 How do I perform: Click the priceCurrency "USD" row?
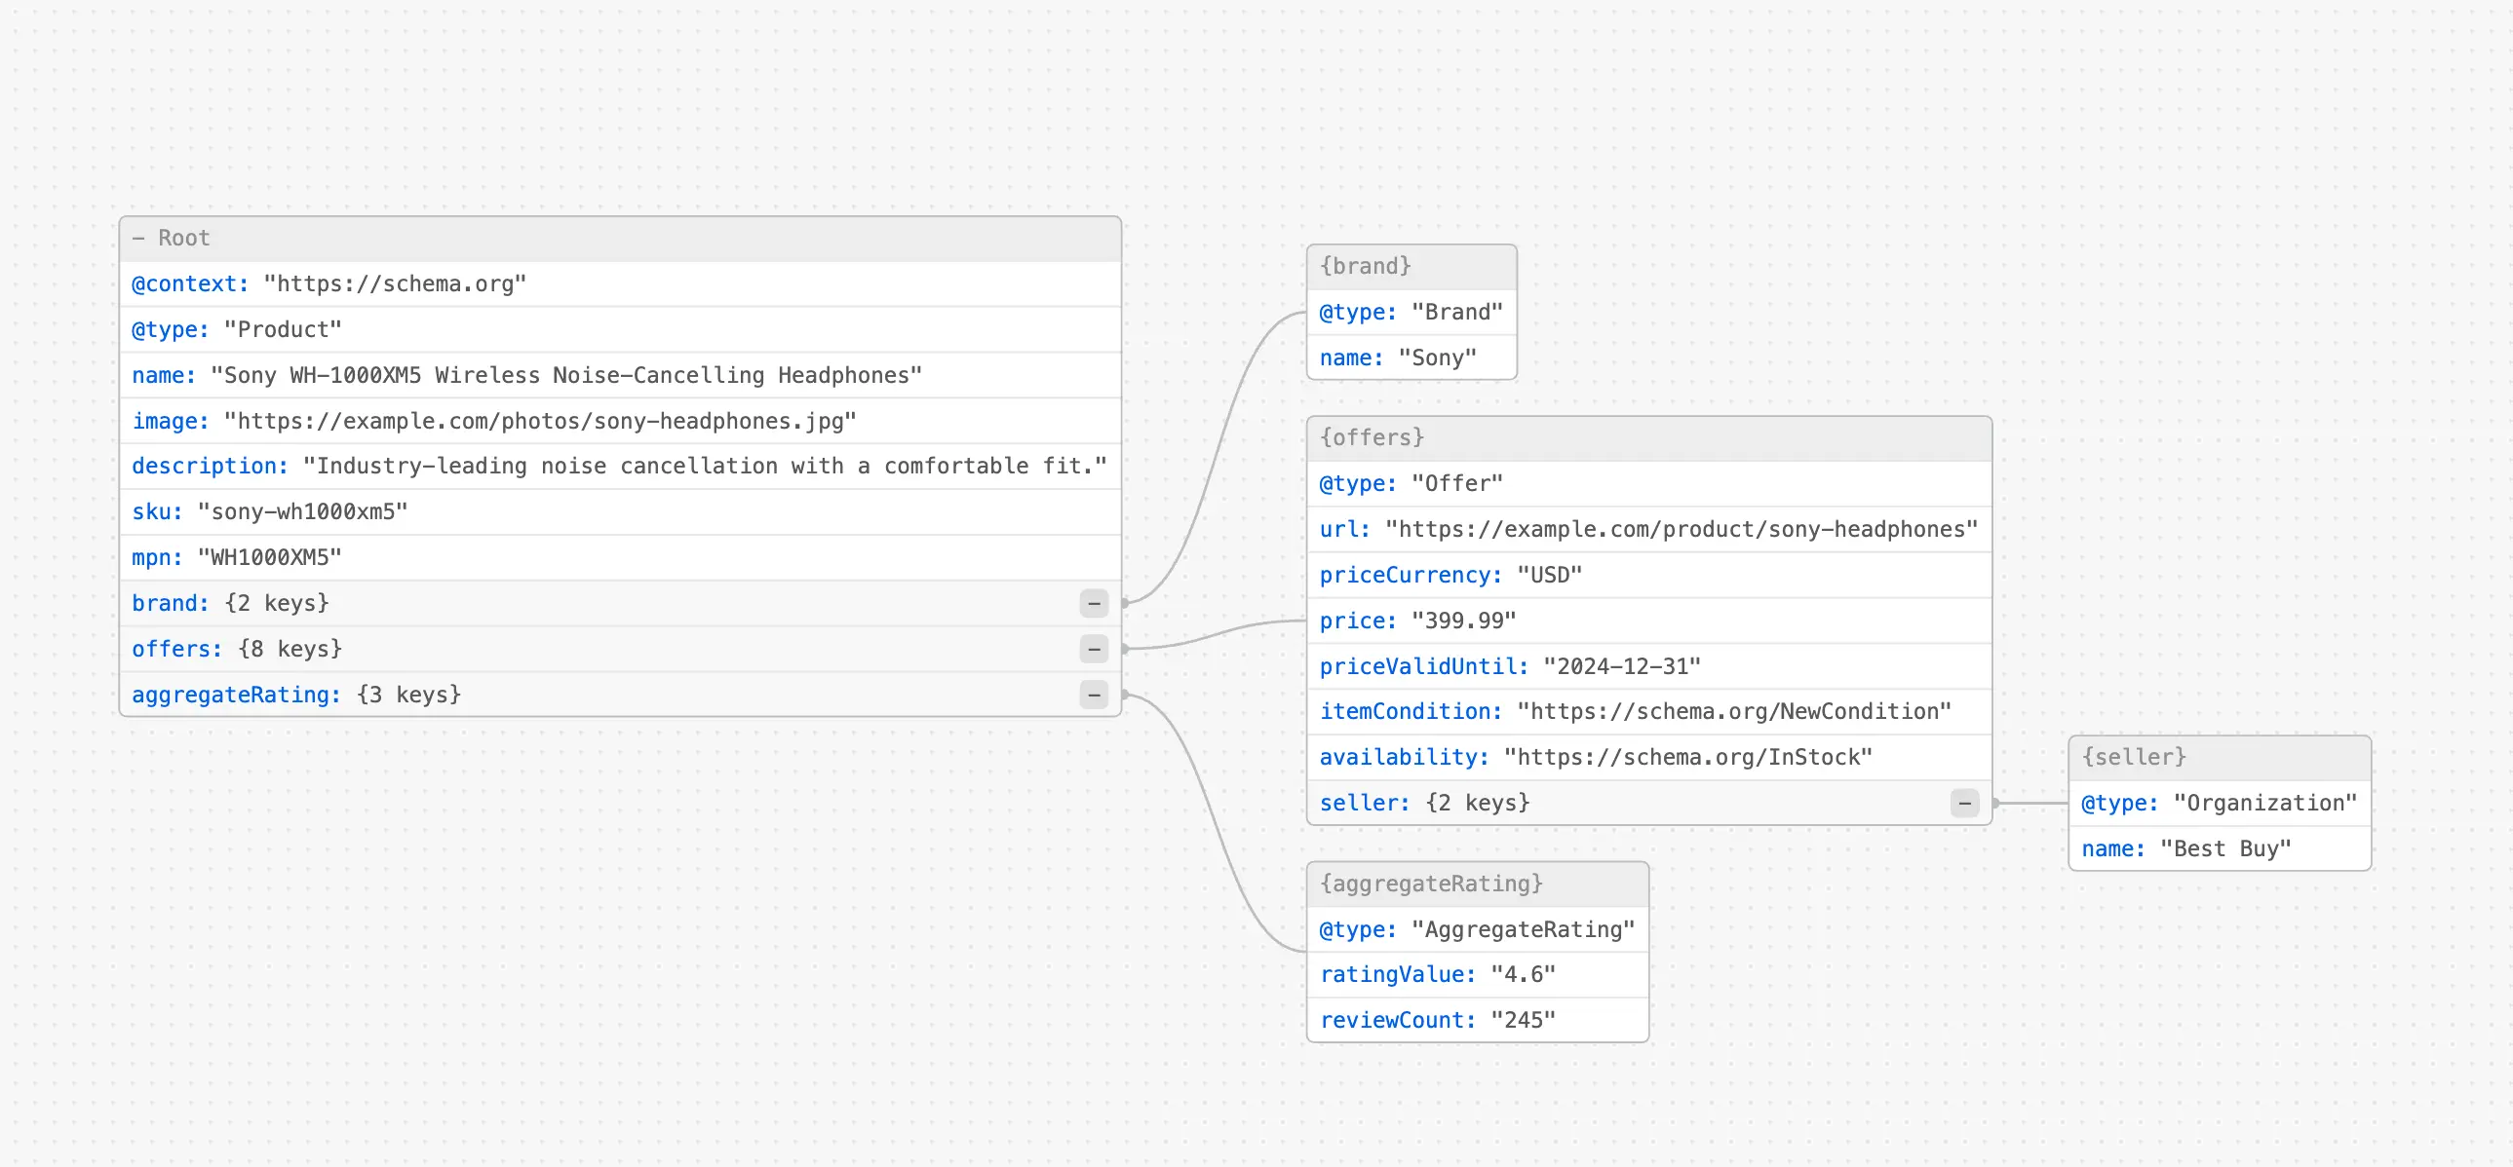tap(1648, 576)
